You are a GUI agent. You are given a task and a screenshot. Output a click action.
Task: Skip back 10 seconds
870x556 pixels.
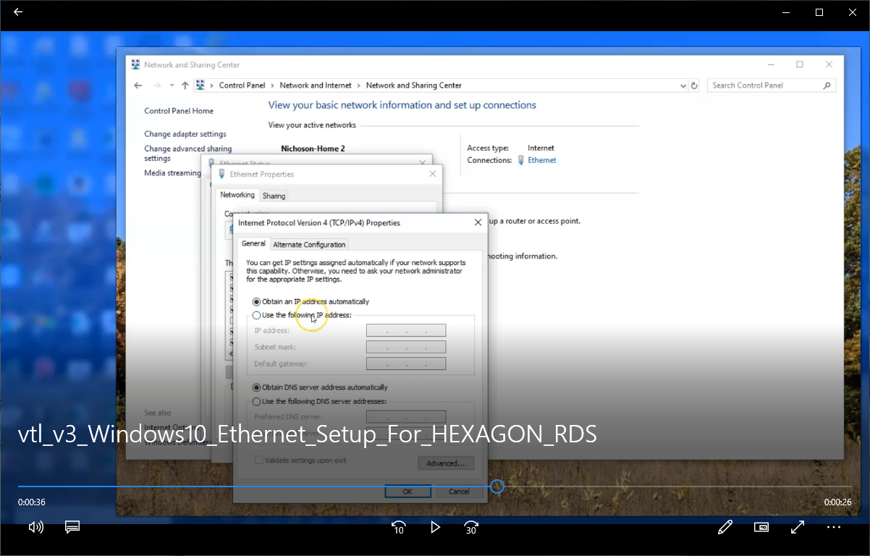point(398,527)
